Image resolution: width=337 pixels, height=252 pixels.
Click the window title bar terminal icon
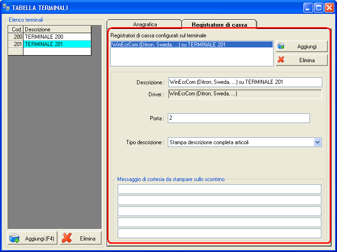[6, 7]
